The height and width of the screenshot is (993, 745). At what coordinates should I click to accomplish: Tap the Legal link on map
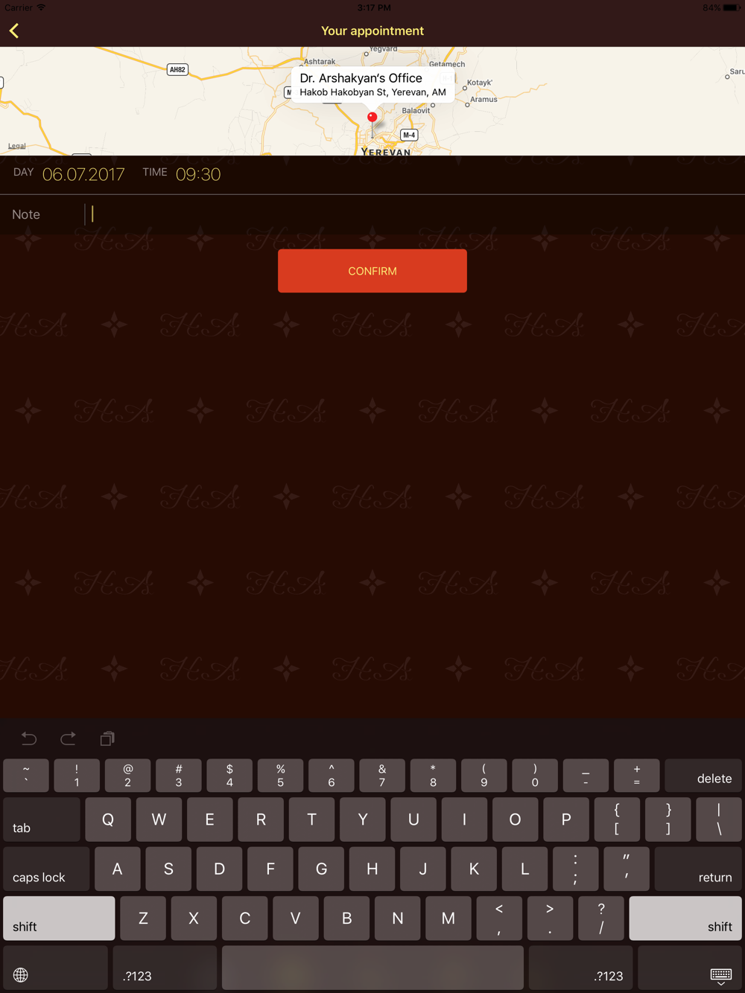[16, 146]
